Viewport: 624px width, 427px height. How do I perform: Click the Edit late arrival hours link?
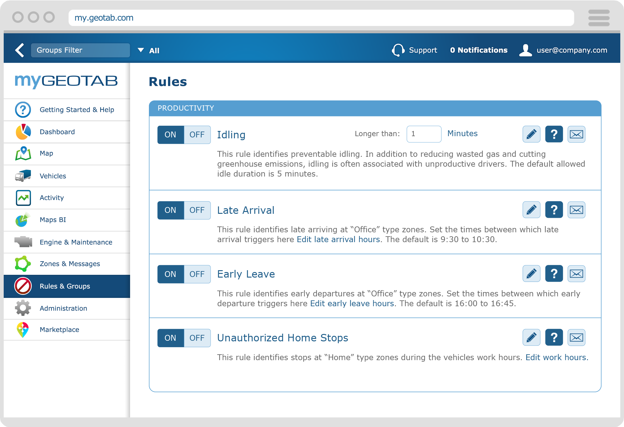338,239
